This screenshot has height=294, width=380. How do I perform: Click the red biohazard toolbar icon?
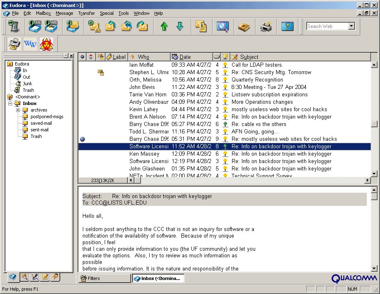coord(47,44)
